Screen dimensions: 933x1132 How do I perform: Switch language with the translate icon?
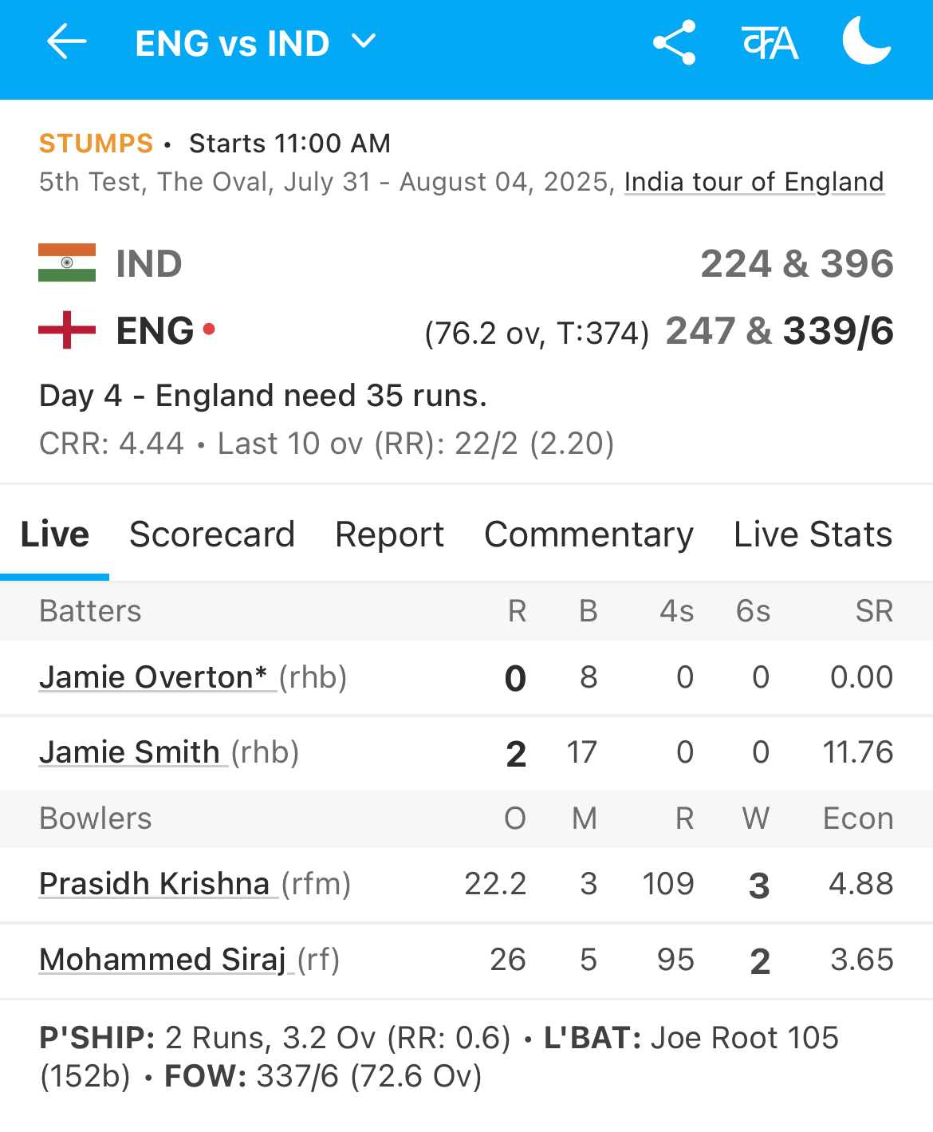tap(770, 42)
